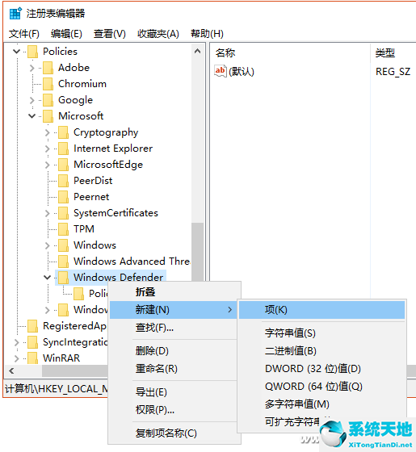The height and width of the screenshot is (452, 416).
Task: Open the 文件(F) menu
Action: [x=24, y=34]
